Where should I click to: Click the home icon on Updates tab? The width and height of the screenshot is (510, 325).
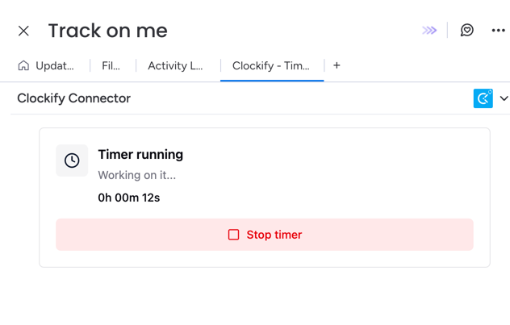point(23,65)
